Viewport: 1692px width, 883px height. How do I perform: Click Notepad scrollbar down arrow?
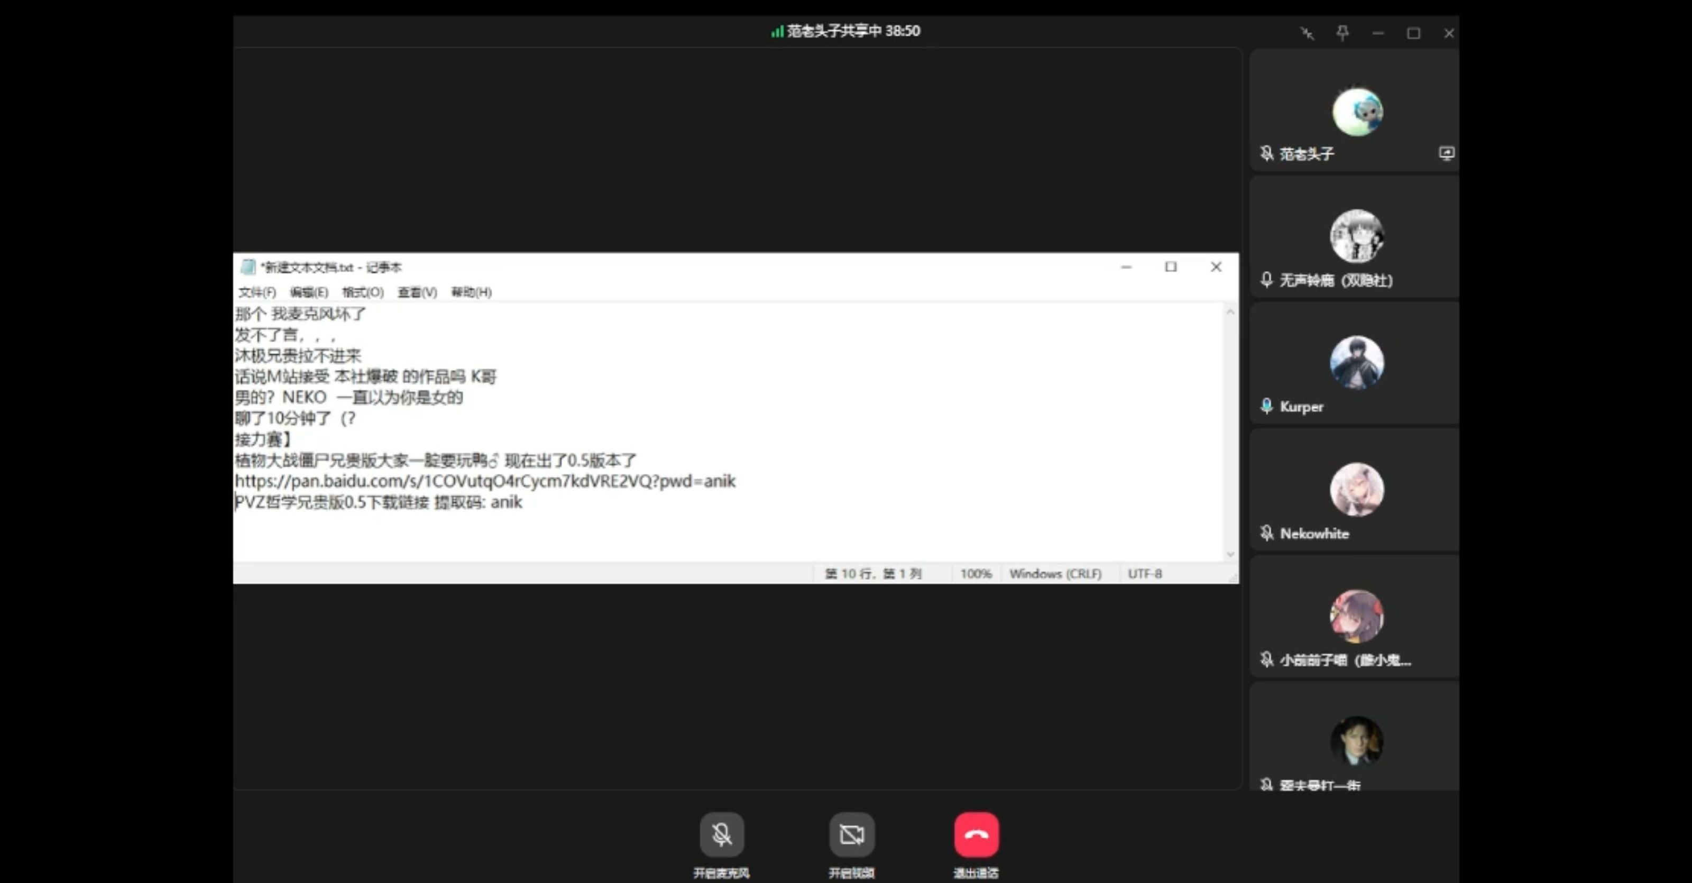click(x=1230, y=555)
